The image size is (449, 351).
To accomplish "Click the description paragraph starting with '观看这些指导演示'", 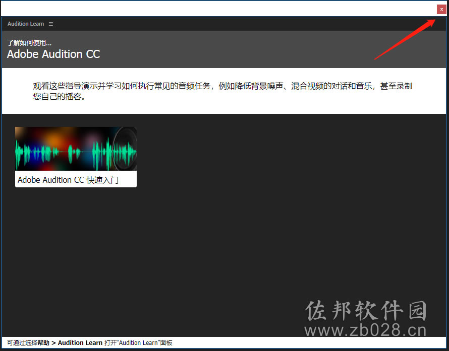I will 222,91.
